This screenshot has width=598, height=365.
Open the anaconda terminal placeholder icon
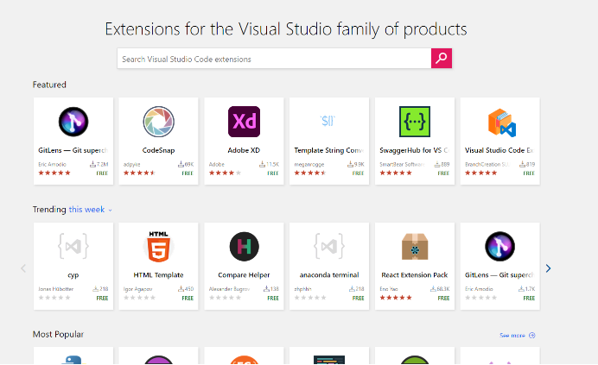329,246
